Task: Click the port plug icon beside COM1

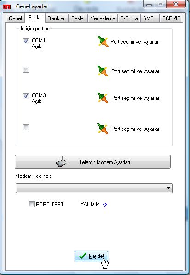Action: [103, 41]
